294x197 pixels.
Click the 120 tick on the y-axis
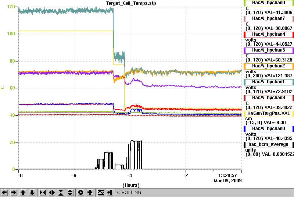pos(11,7)
